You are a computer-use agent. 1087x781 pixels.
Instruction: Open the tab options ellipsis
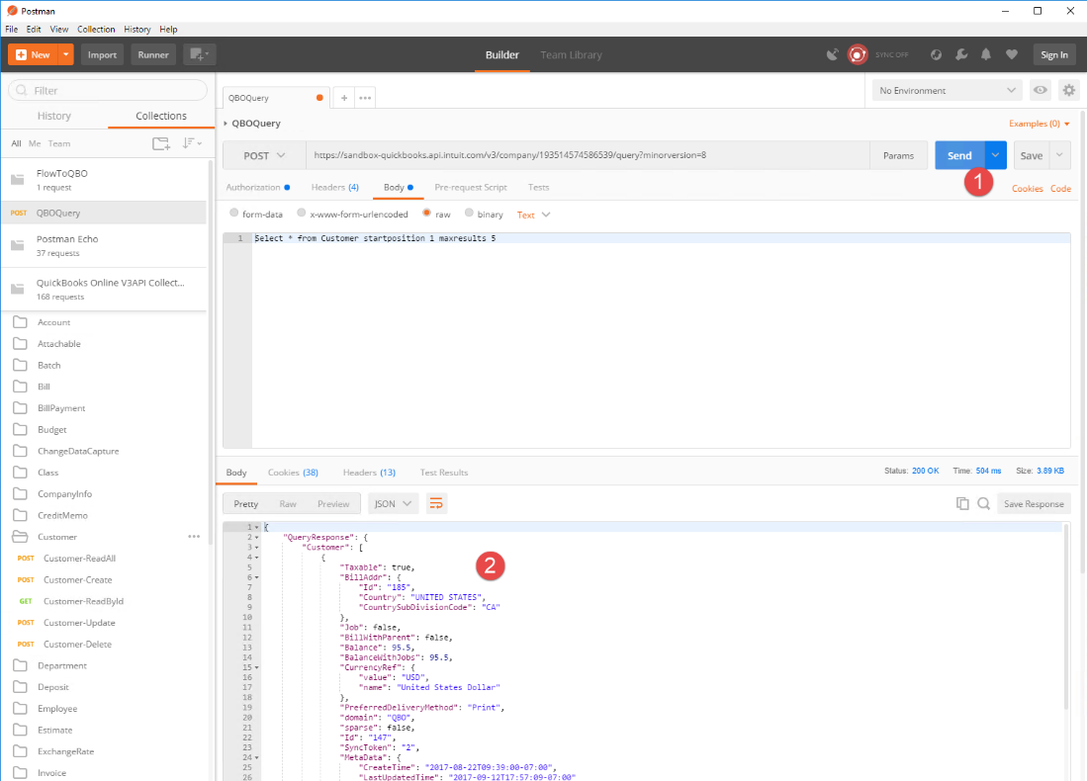pyautogui.click(x=365, y=98)
